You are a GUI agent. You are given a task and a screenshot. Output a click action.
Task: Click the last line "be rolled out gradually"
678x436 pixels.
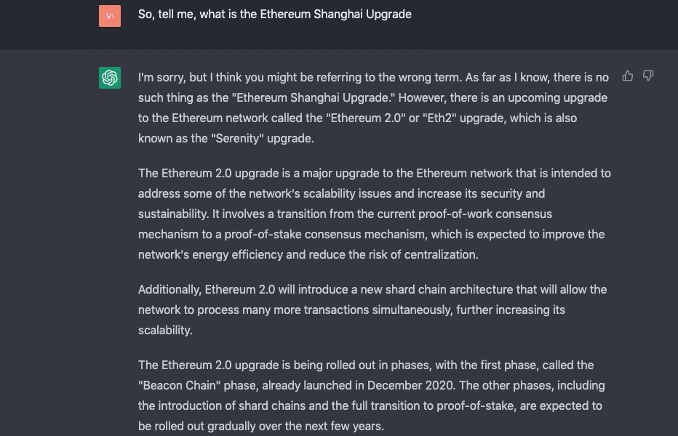tap(261, 427)
